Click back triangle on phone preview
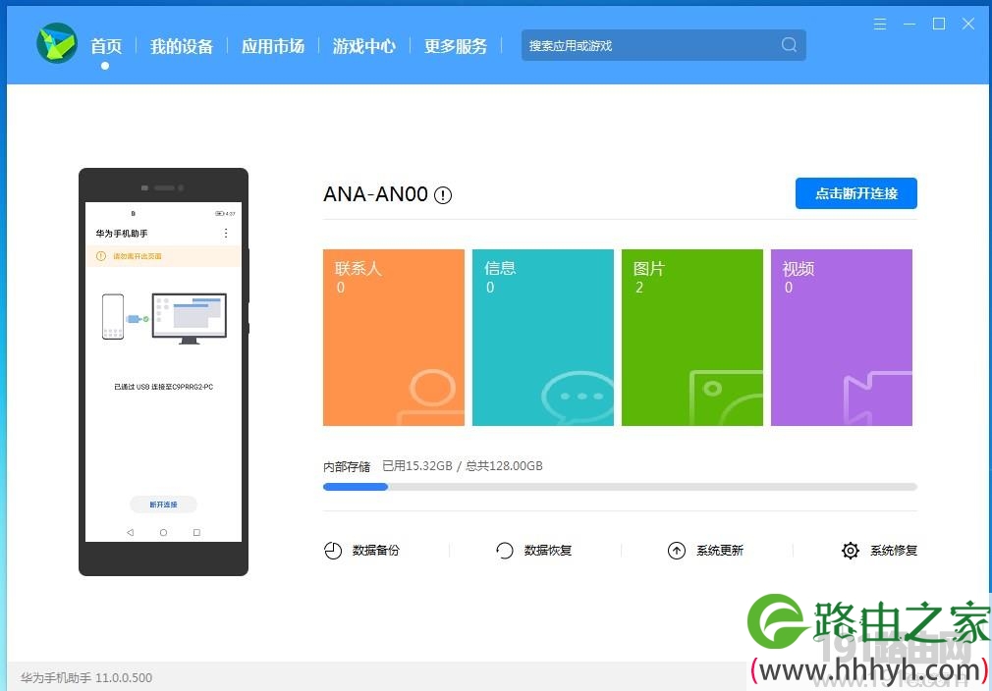Viewport: 992px width, 691px height. 131,532
